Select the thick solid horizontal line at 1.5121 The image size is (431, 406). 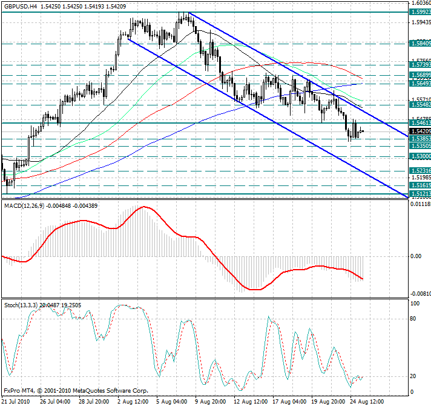[205, 194]
